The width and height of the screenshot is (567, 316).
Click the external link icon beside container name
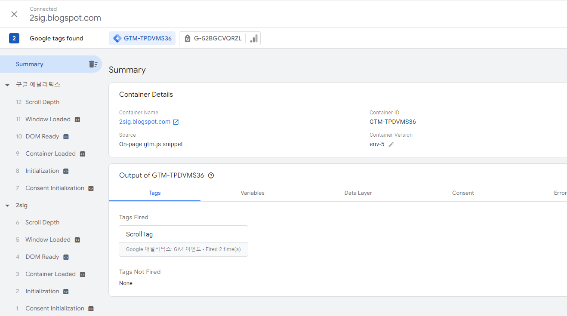tap(176, 122)
